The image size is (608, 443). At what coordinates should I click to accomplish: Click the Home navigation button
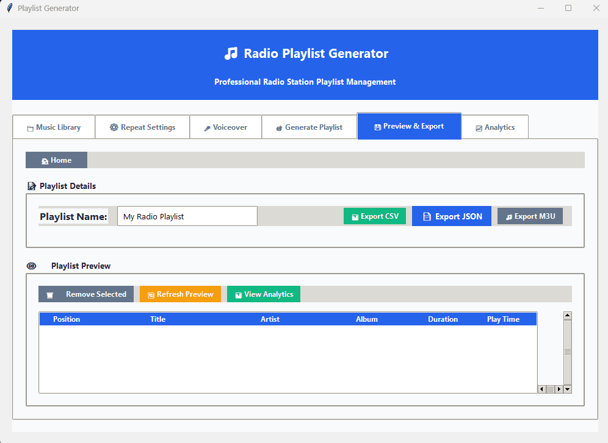point(56,160)
